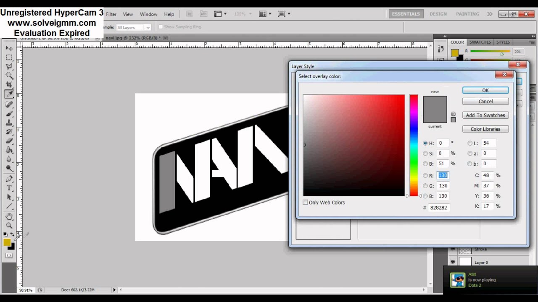The width and height of the screenshot is (538, 302).
Task: Open the Help menu
Action: 169,14
